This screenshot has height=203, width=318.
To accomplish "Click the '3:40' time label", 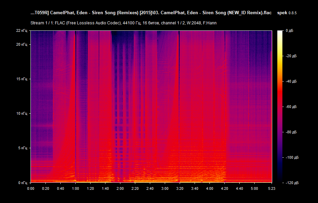I will (195, 189).
